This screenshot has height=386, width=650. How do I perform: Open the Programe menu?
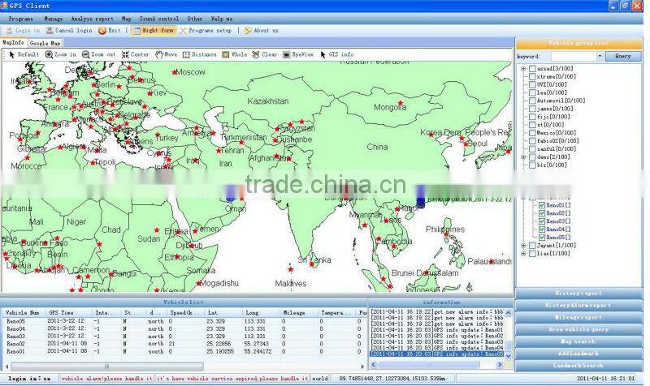click(21, 19)
